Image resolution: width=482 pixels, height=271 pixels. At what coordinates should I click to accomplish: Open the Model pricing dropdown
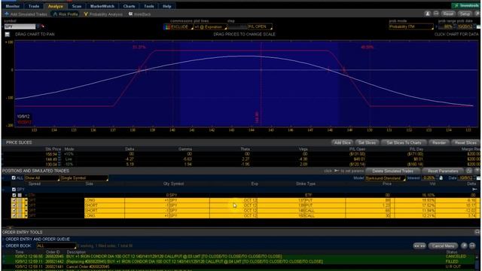(385, 178)
